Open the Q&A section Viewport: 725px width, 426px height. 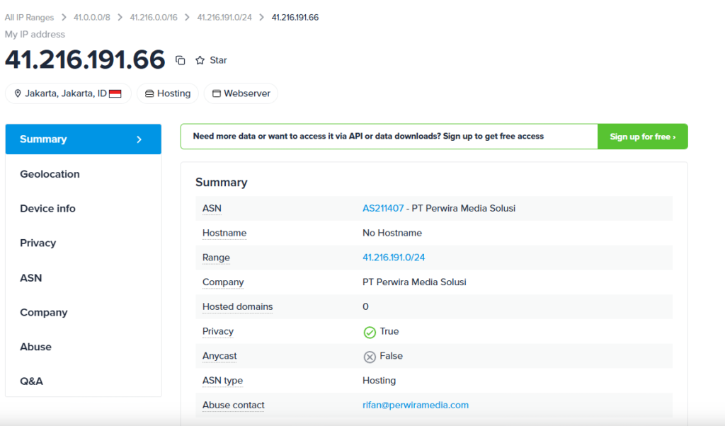[32, 381]
